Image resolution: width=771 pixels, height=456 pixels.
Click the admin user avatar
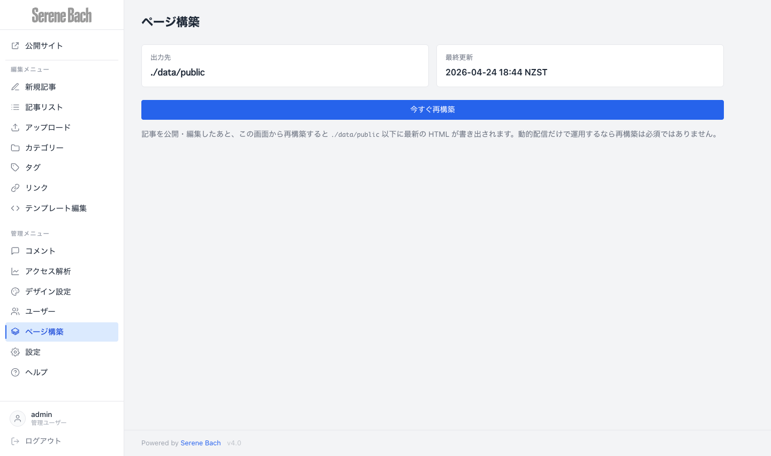point(18,419)
